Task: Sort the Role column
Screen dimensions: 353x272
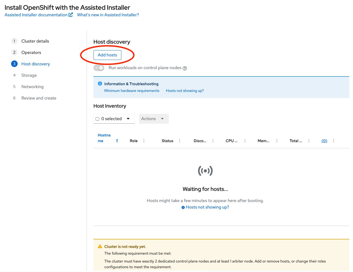Action: 144,140
